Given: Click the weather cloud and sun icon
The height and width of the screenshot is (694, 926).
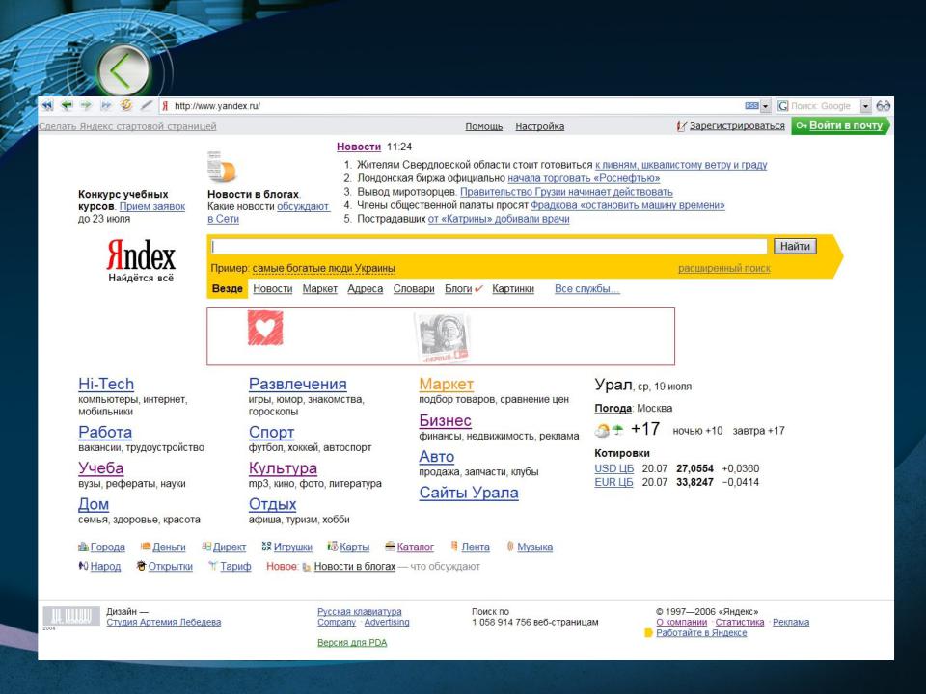Looking at the screenshot, I should [602, 430].
